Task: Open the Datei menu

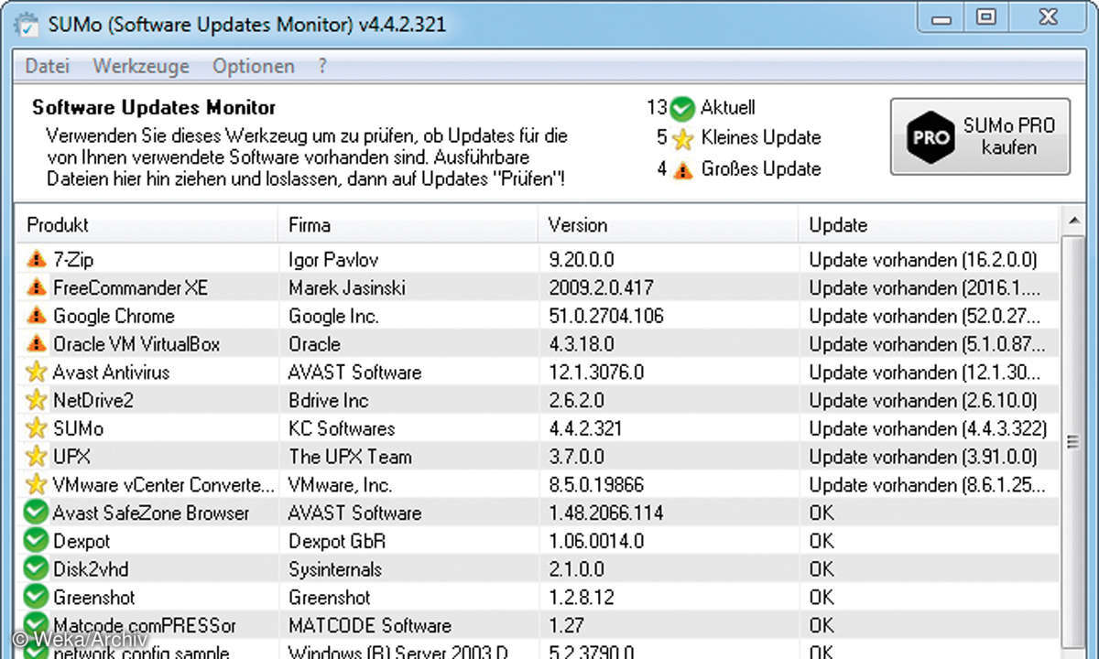Action: click(x=48, y=66)
